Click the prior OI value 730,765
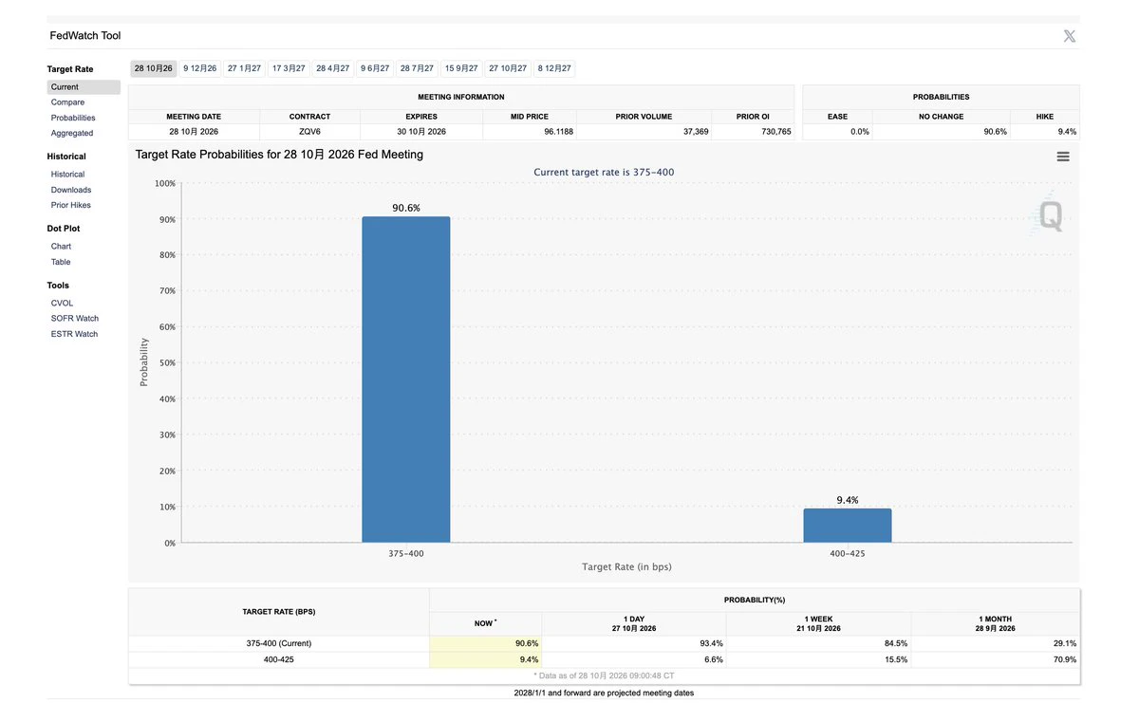This screenshot has width=1139, height=703. pyautogui.click(x=776, y=132)
